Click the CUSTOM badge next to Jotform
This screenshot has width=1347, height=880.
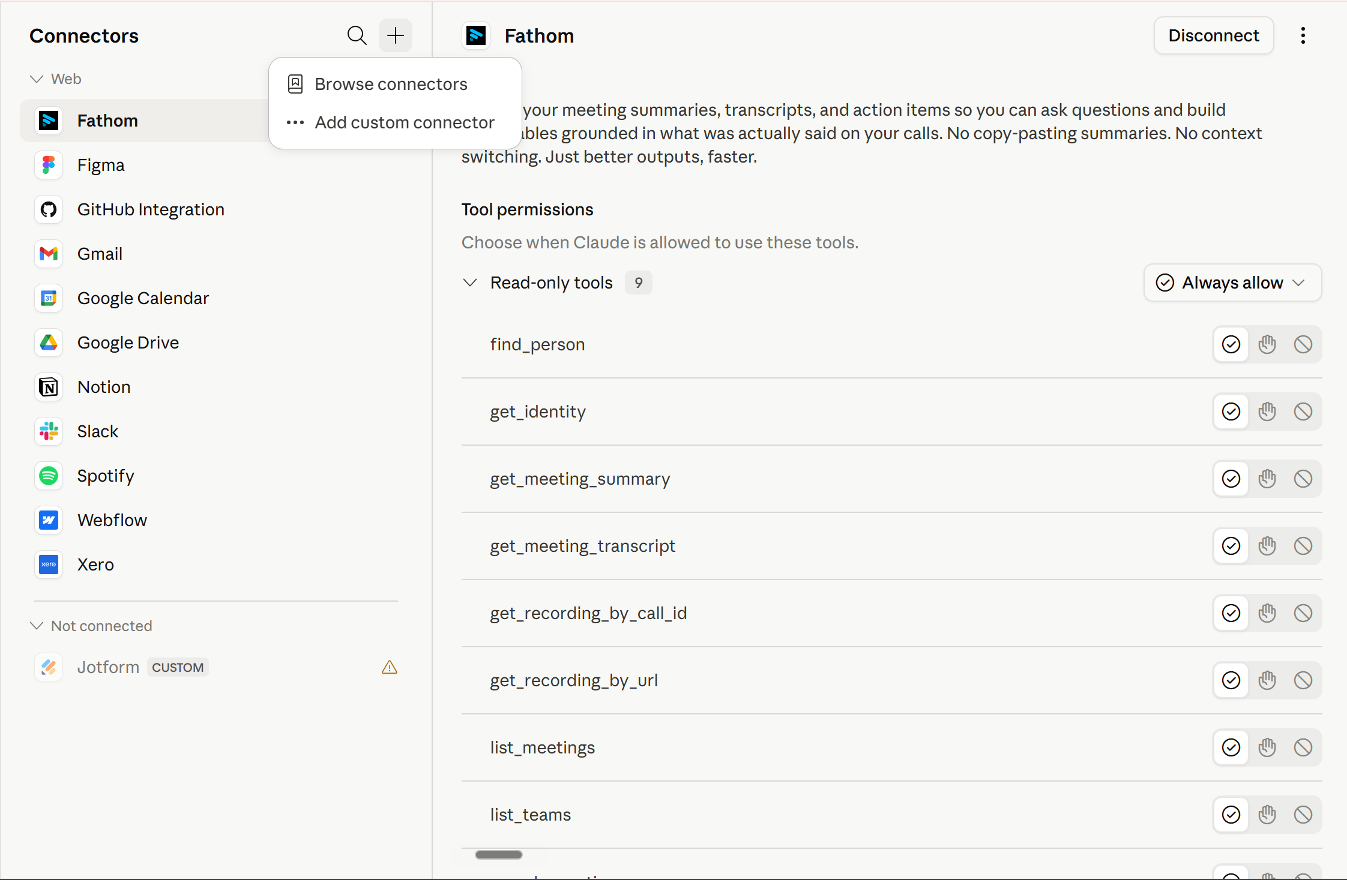pos(178,667)
